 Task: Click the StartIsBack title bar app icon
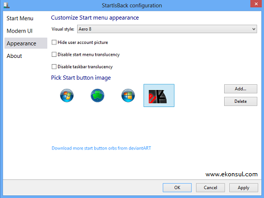6,5
